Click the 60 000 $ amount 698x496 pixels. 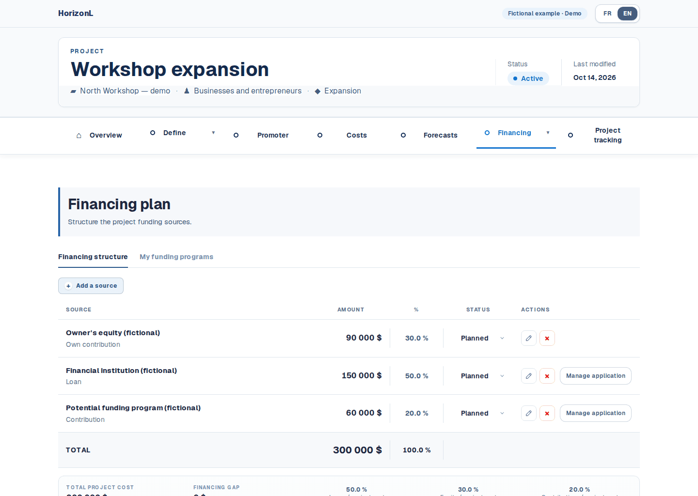point(364,413)
